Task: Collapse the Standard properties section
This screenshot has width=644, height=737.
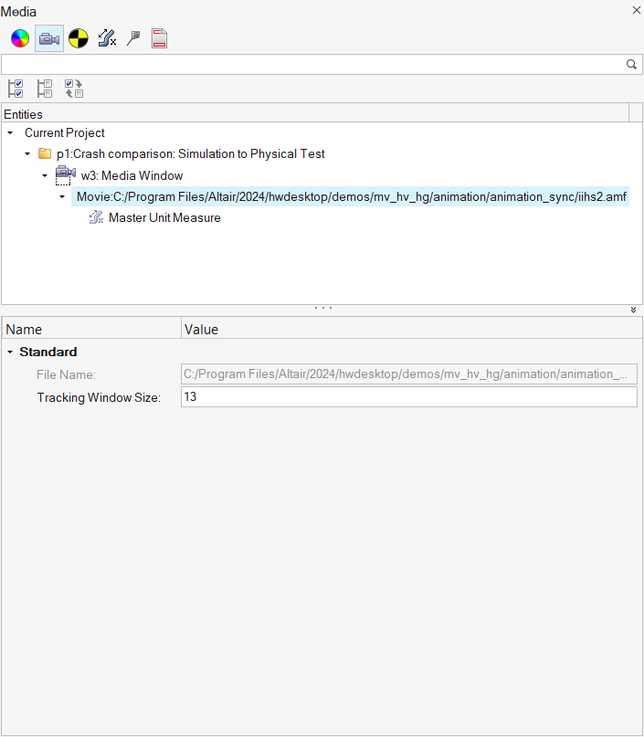Action: [x=10, y=353]
